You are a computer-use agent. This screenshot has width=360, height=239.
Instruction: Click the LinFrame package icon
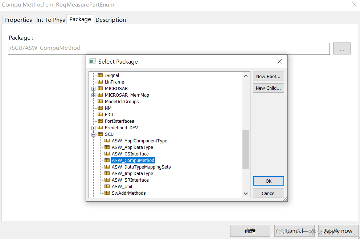click(100, 82)
